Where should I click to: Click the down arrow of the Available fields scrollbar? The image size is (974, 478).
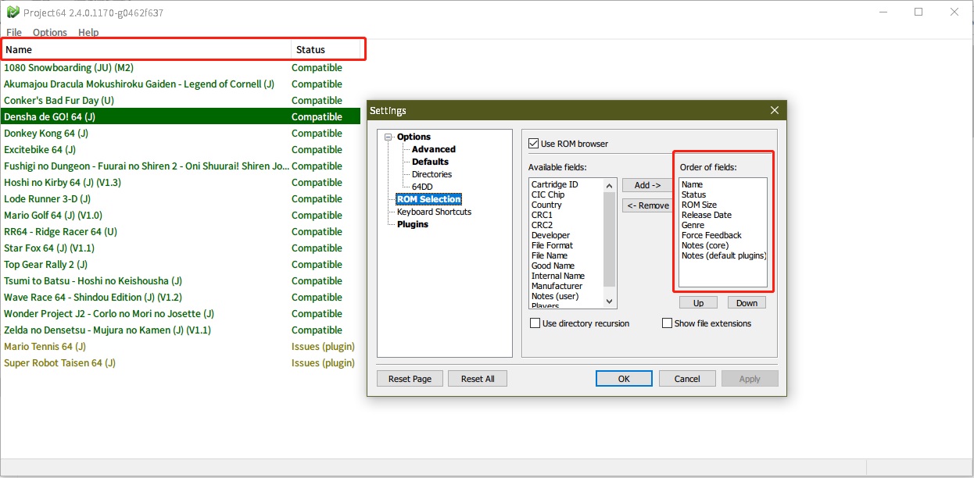611,302
